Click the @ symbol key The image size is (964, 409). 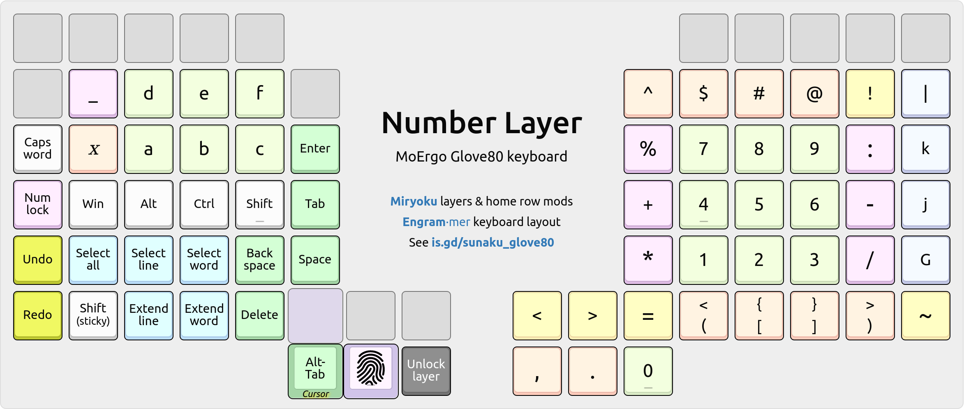tap(815, 94)
